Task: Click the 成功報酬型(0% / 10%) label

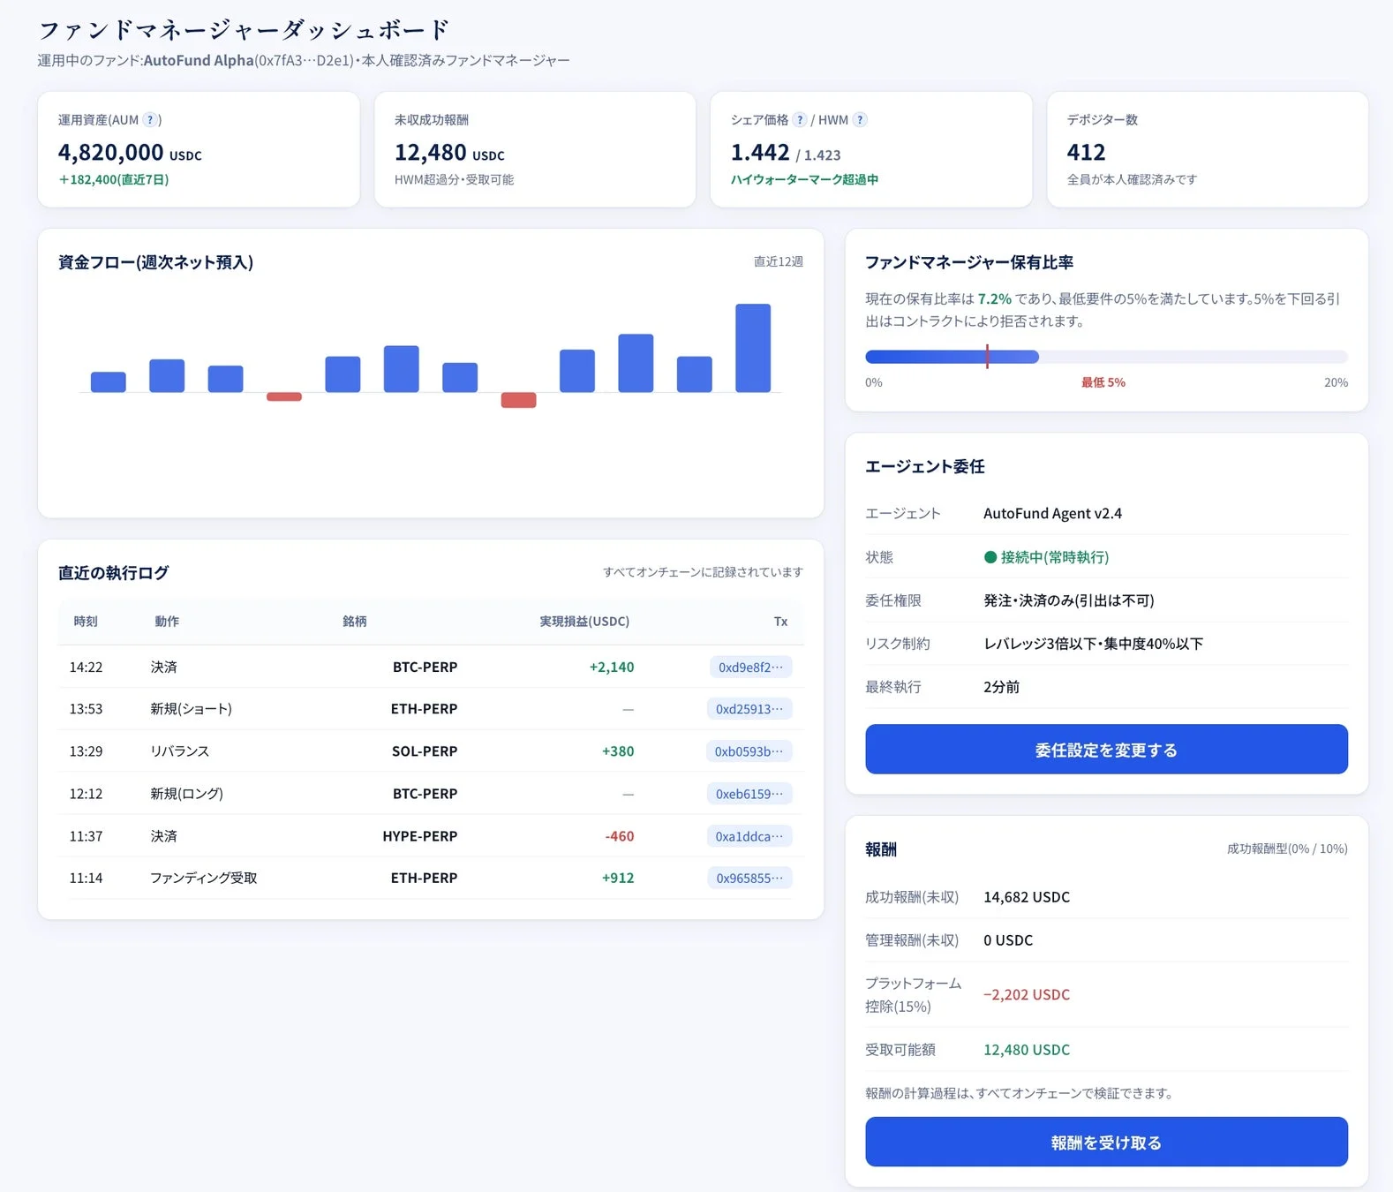Action: 1287,849
